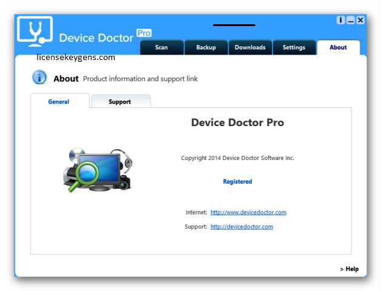The width and height of the screenshot is (381, 291).
Task: Click the Copyright 2014 text line
Action: 237,158
